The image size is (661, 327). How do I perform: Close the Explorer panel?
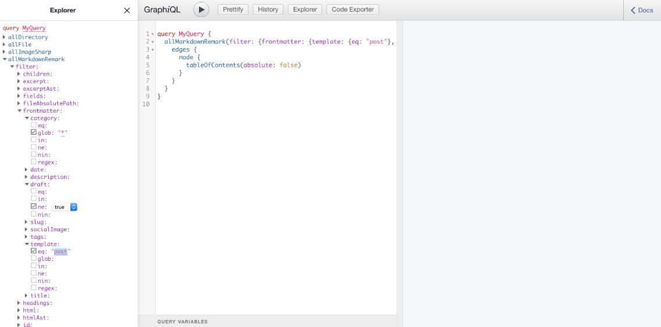127,10
